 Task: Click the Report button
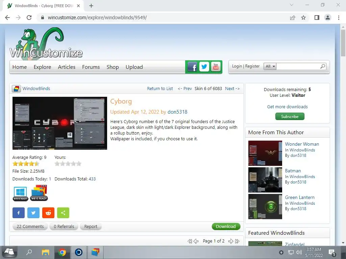[x=91, y=226]
